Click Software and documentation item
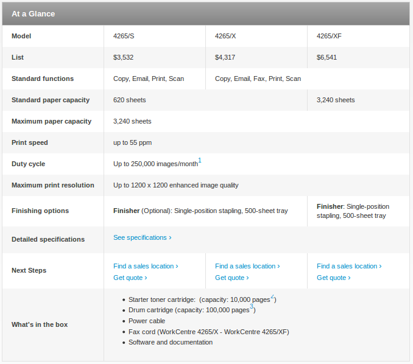413x364 pixels. 171,343
